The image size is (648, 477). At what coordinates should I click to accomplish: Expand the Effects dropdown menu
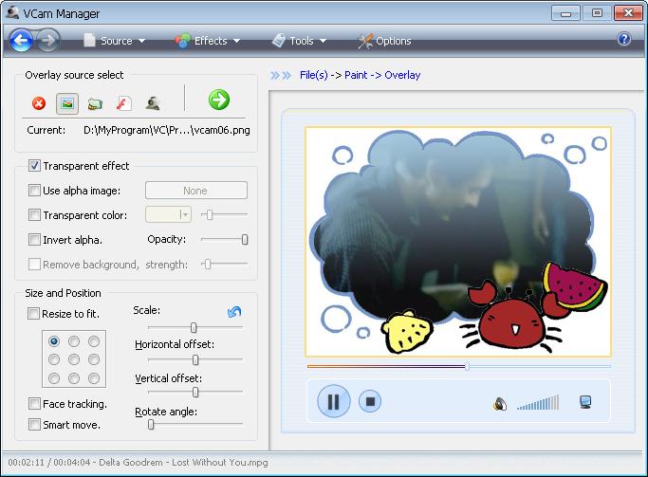point(208,41)
